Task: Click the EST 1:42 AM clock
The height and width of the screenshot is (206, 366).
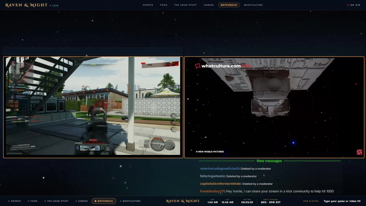Action: tap(213, 201)
